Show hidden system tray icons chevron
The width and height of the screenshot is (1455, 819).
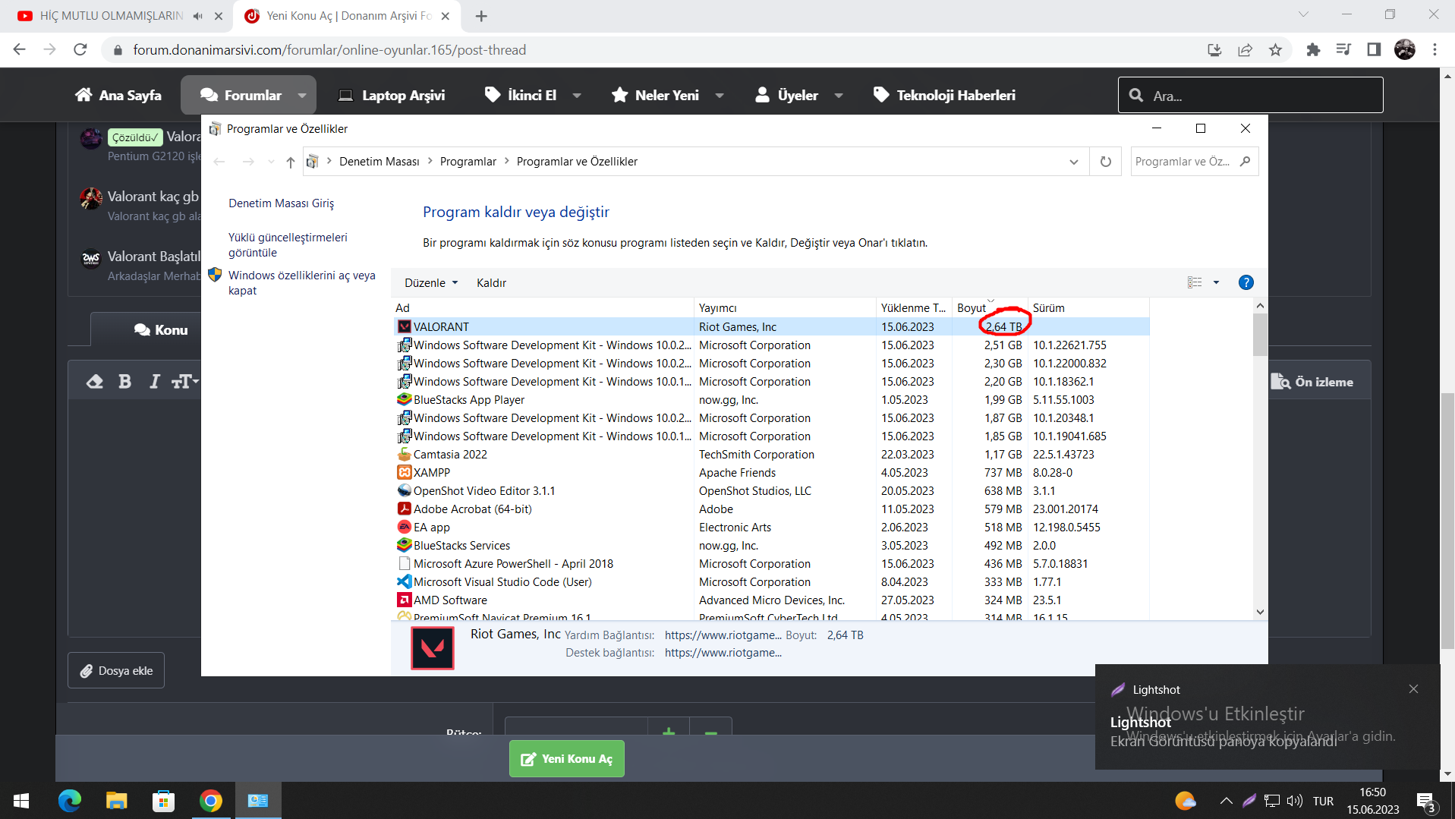[x=1226, y=800]
